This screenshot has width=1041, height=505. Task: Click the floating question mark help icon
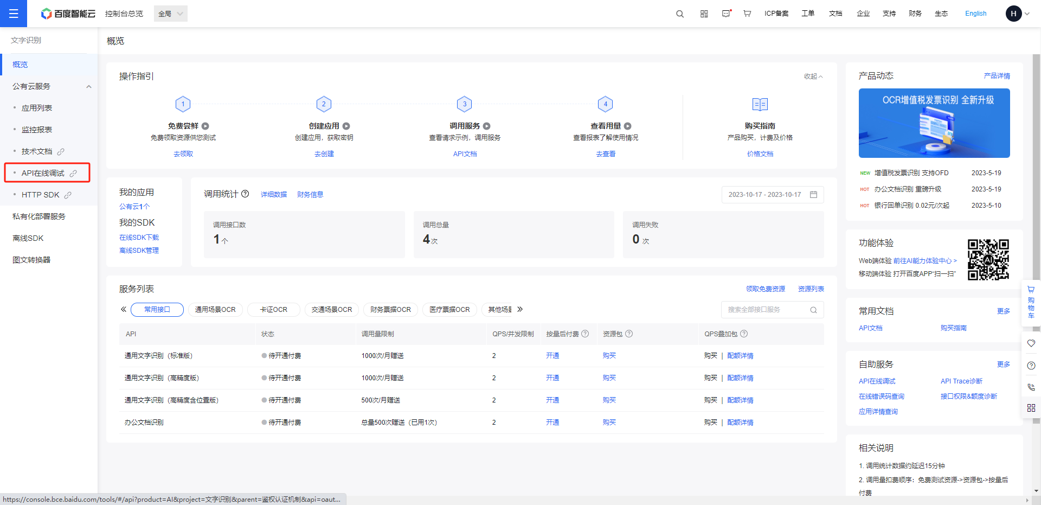[1031, 366]
